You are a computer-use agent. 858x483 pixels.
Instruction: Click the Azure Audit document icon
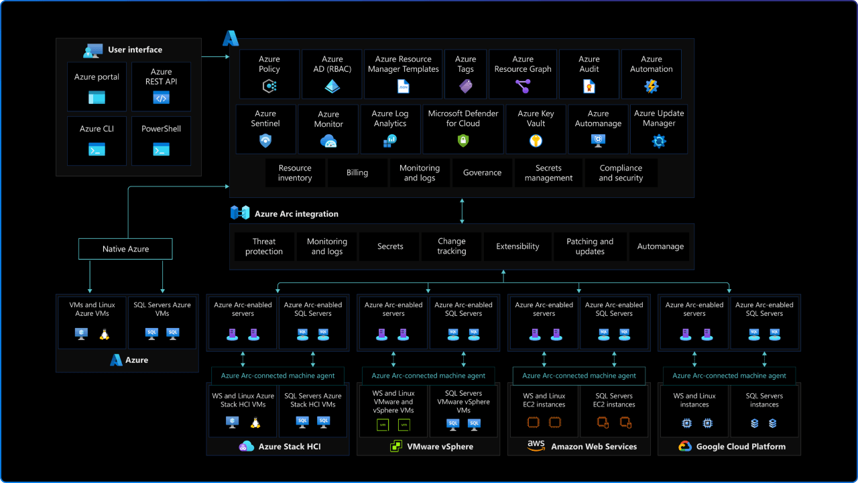[x=589, y=86]
